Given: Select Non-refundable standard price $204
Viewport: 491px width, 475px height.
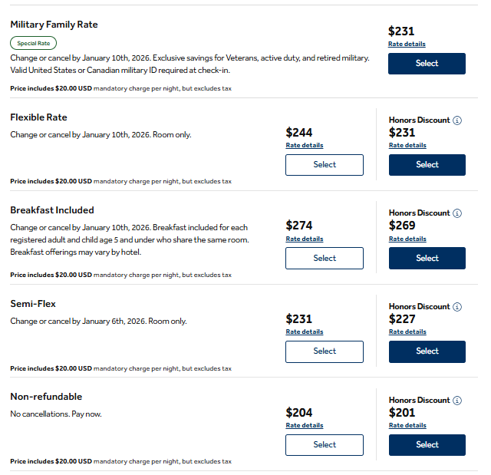Looking at the screenshot, I should click(325, 445).
